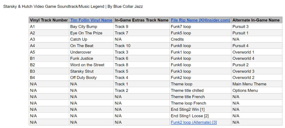Select the Eye On The Prize cell
The image size is (285, 128).
coord(86,33)
